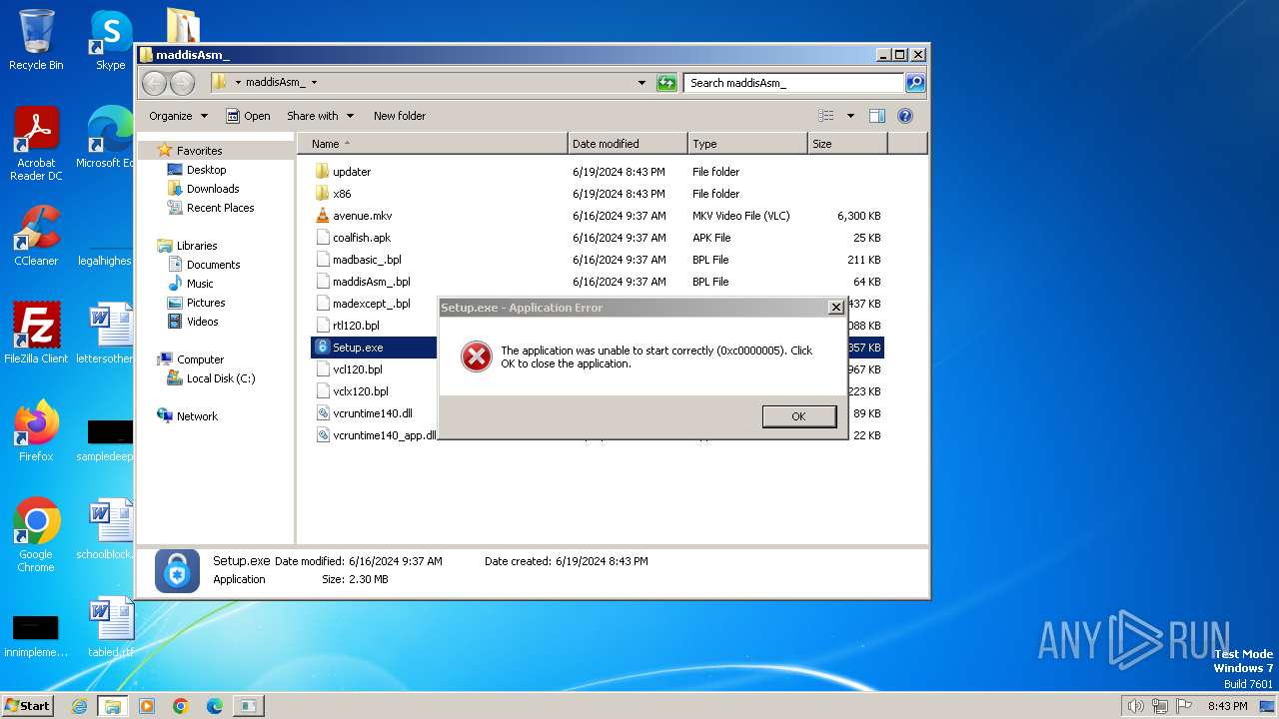Select the vcl120.bpl file
This screenshot has width=1279, height=719.
click(x=357, y=369)
